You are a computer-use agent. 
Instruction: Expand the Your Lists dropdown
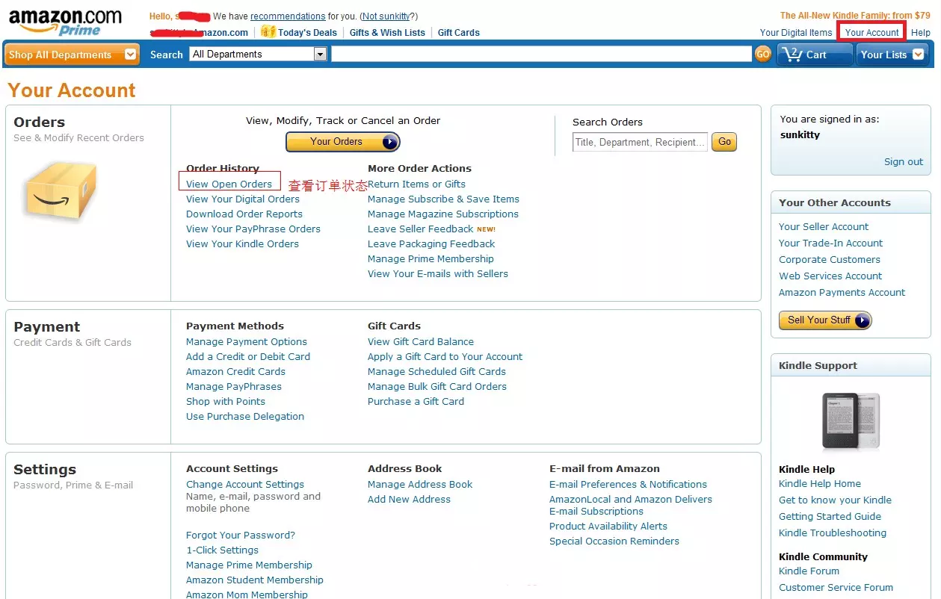pos(892,55)
